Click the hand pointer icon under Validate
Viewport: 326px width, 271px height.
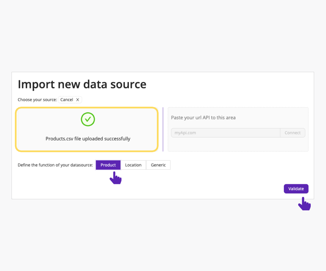click(304, 204)
